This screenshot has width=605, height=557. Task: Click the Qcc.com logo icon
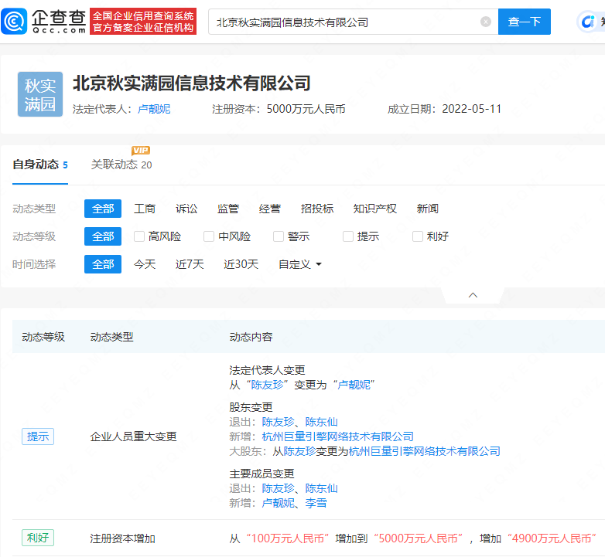[14, 22]
